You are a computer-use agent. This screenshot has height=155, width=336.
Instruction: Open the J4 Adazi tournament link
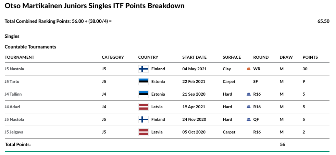coord(12,107)
